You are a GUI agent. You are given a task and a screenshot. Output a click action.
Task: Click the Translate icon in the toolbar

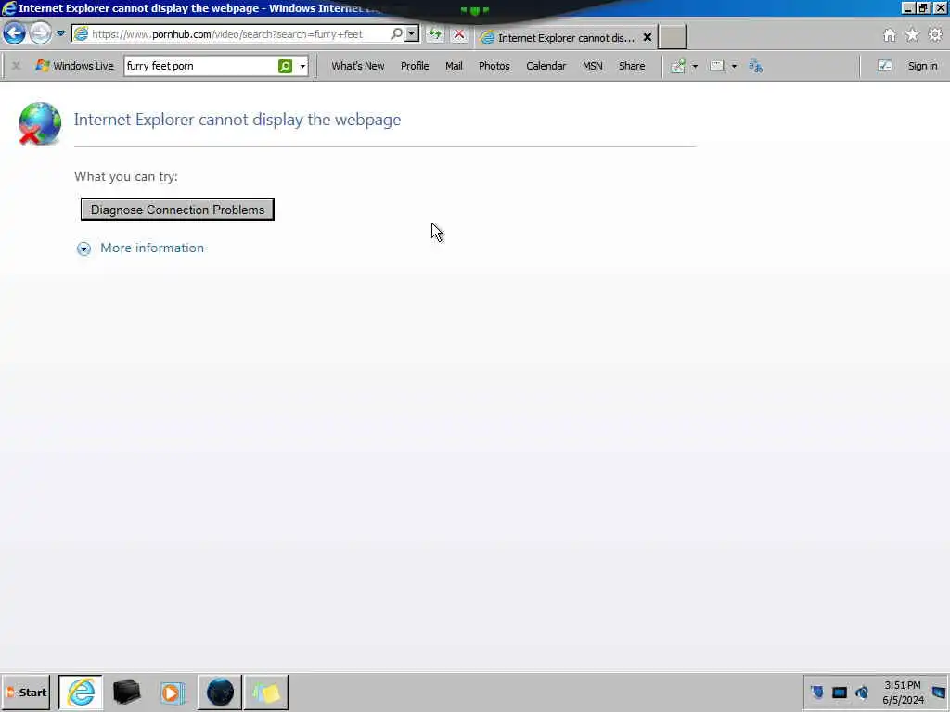pos(755,66)
